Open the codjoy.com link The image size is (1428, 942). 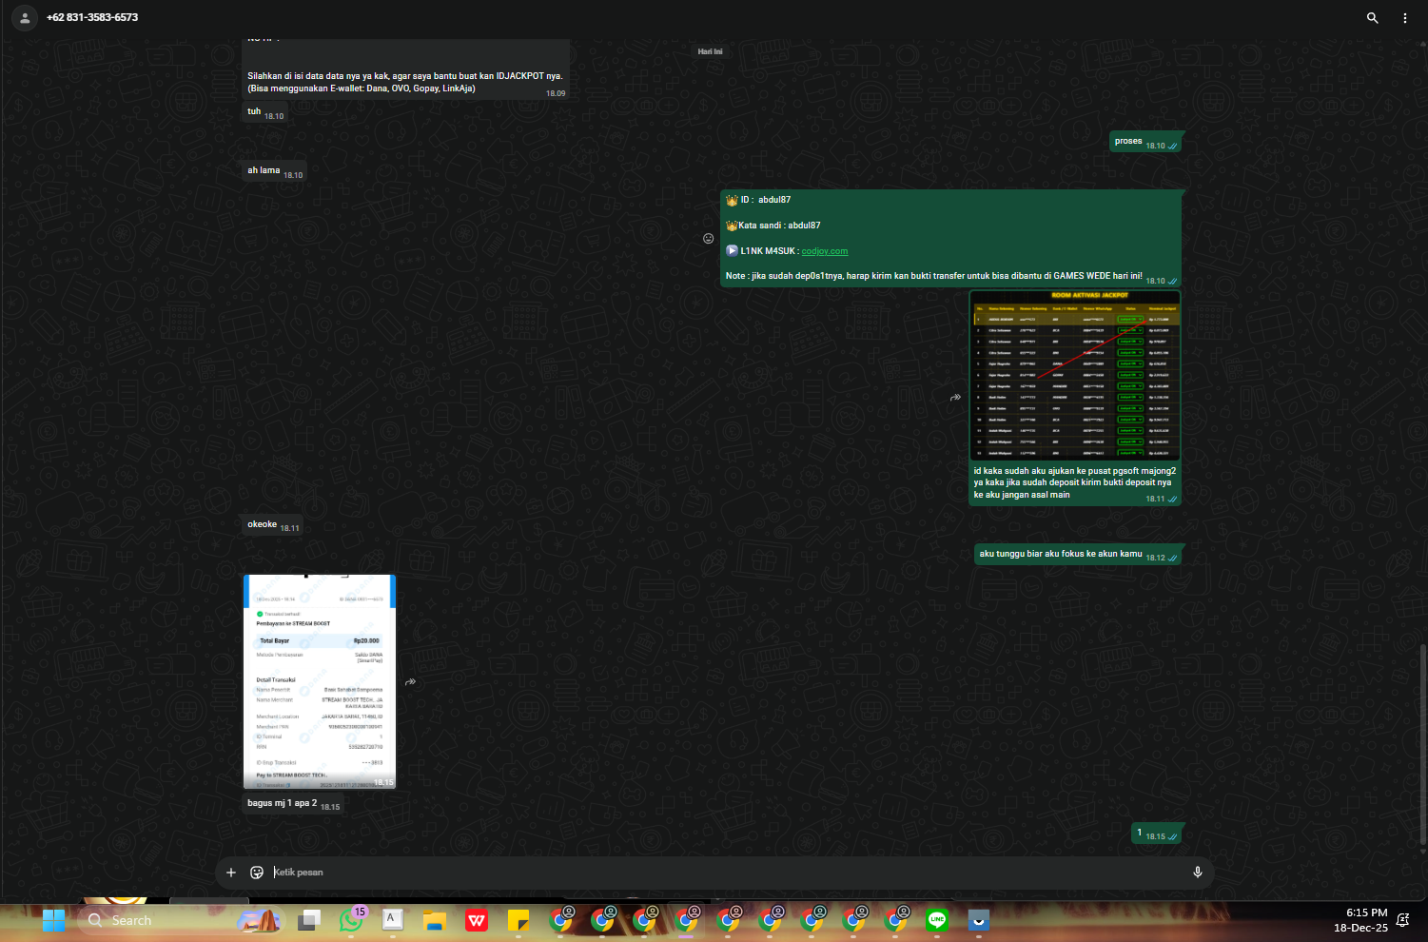coord(825,251)
